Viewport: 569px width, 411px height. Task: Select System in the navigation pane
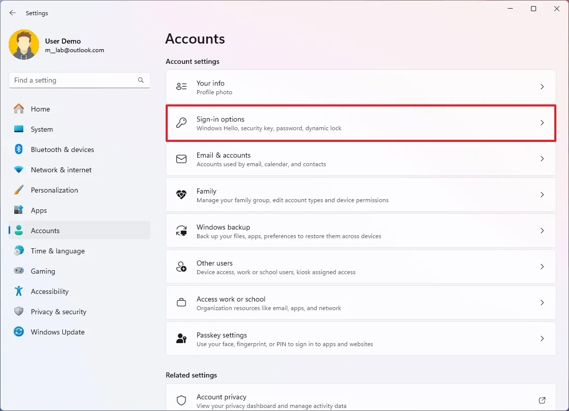42,129
